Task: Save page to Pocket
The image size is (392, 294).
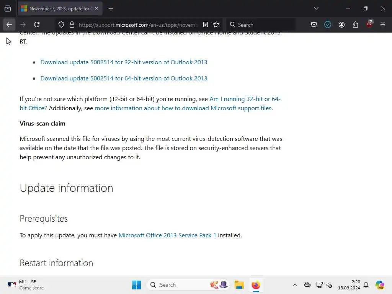Action: [314, 24]
